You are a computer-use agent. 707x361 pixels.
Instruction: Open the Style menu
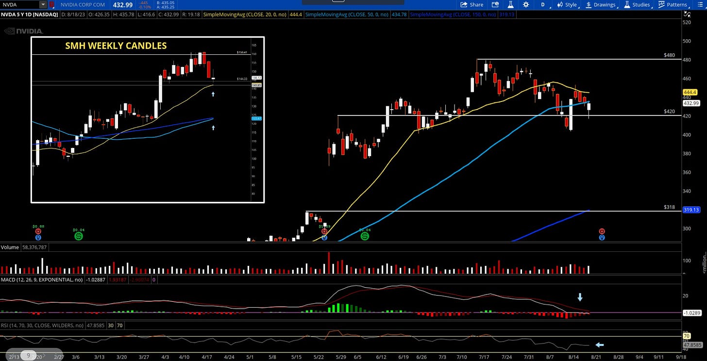coord(568,5)
